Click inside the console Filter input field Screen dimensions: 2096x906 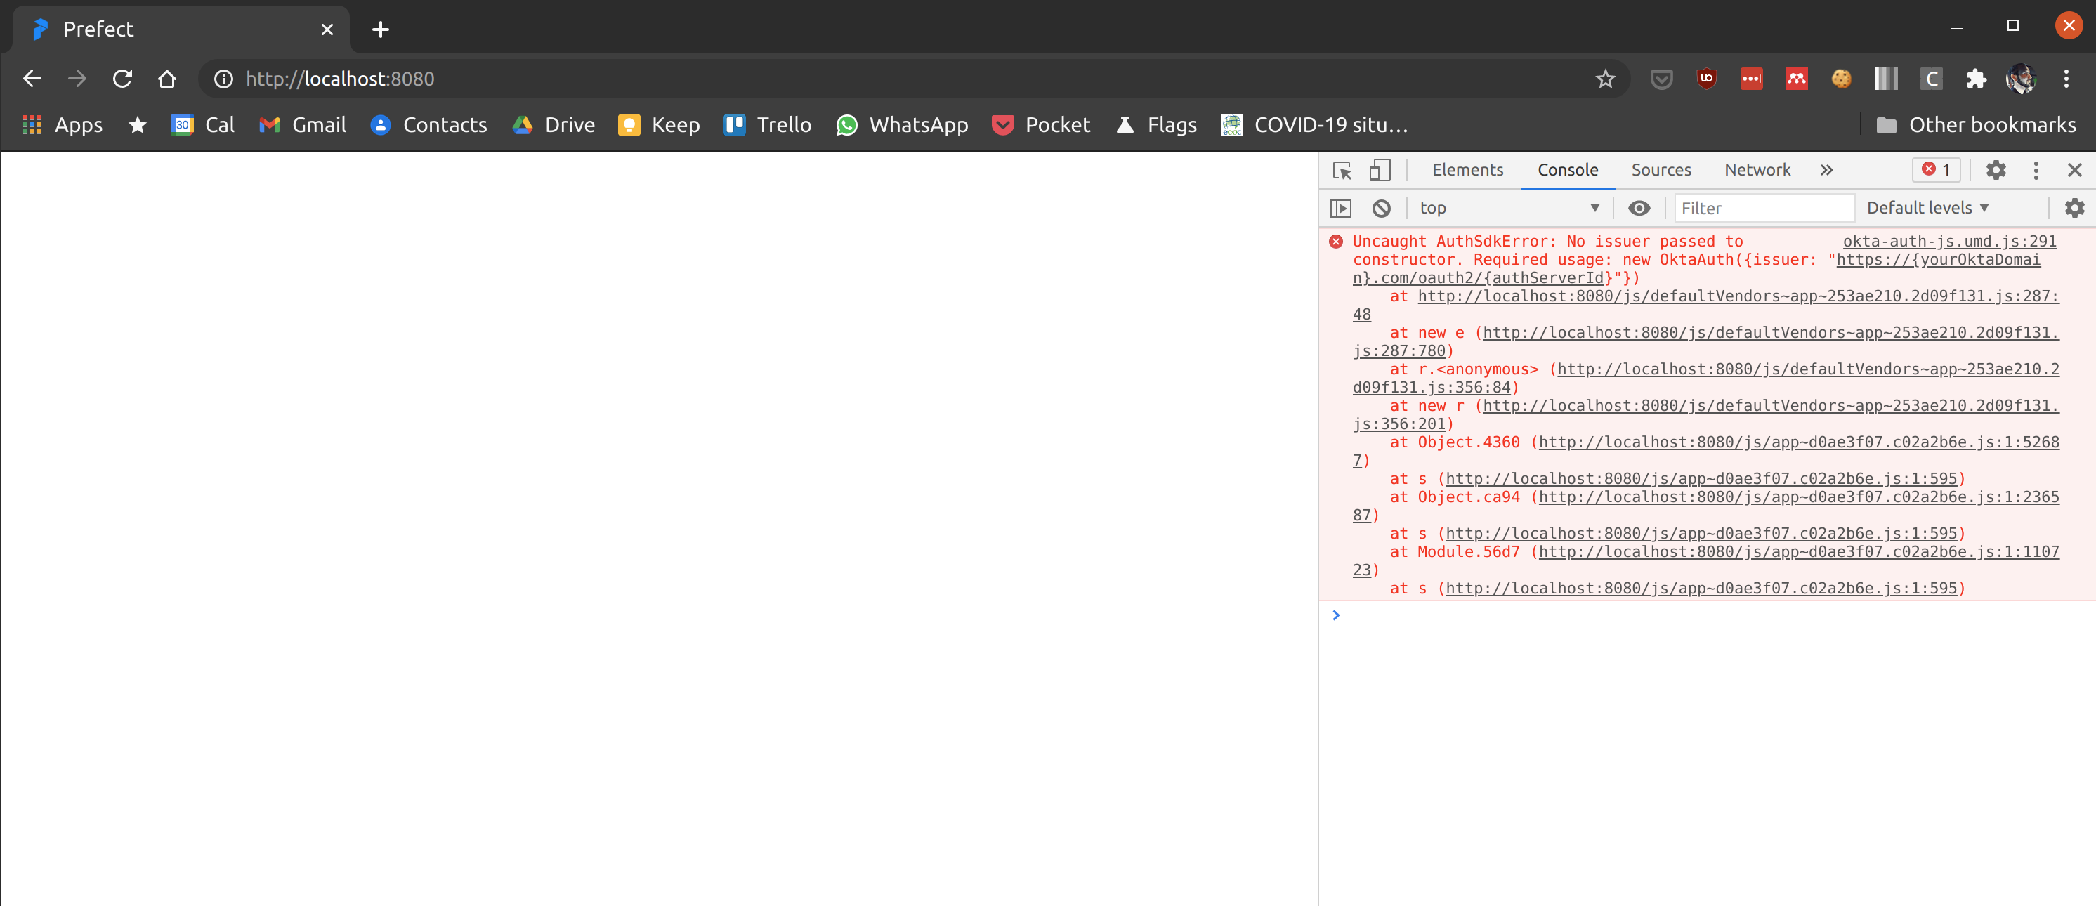[x=1764, y=208]
